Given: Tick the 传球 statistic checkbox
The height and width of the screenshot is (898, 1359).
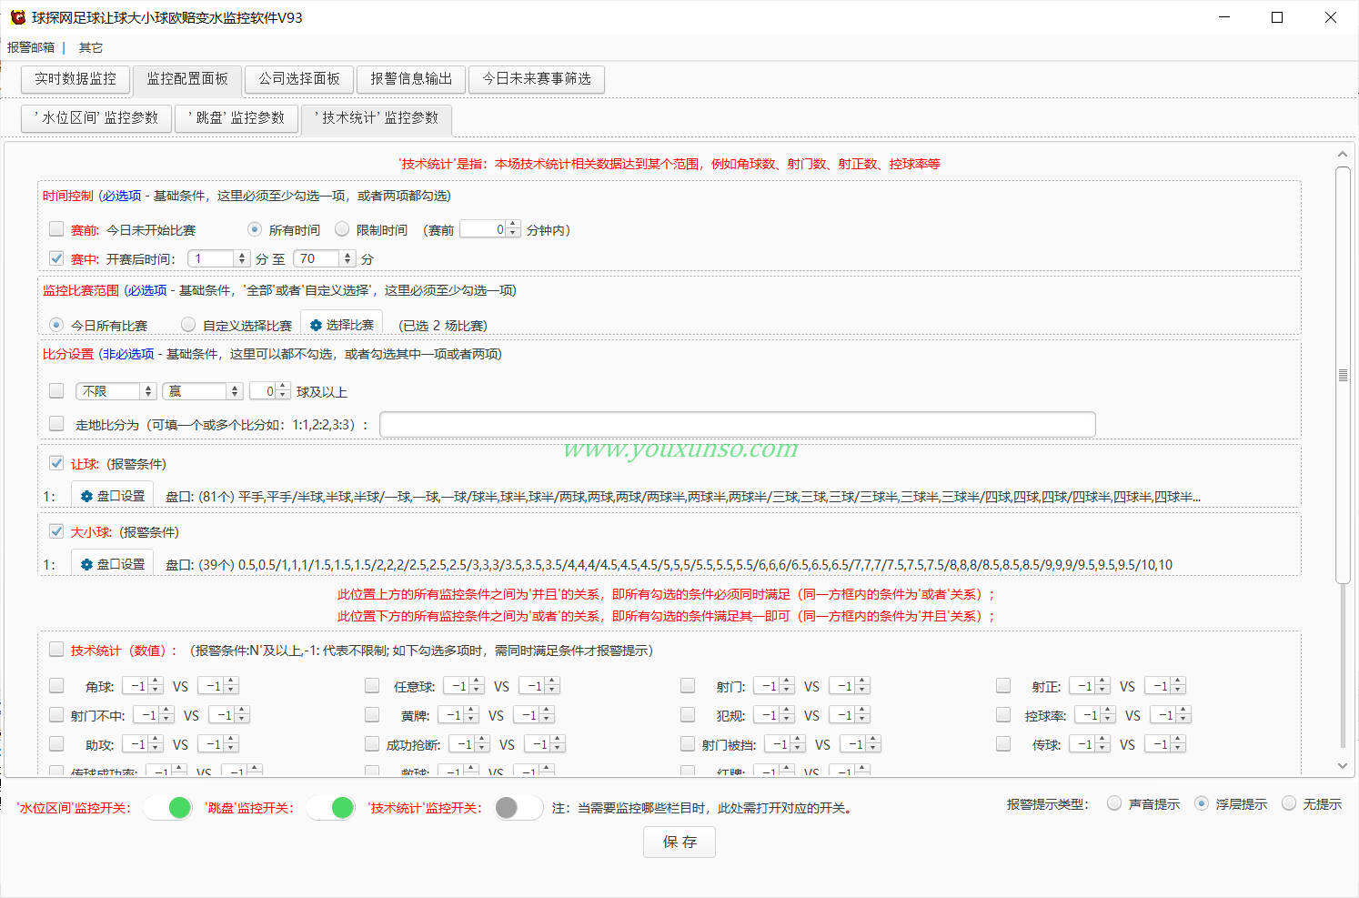Looking at the screenshot, I should [x=1003, y=744].
